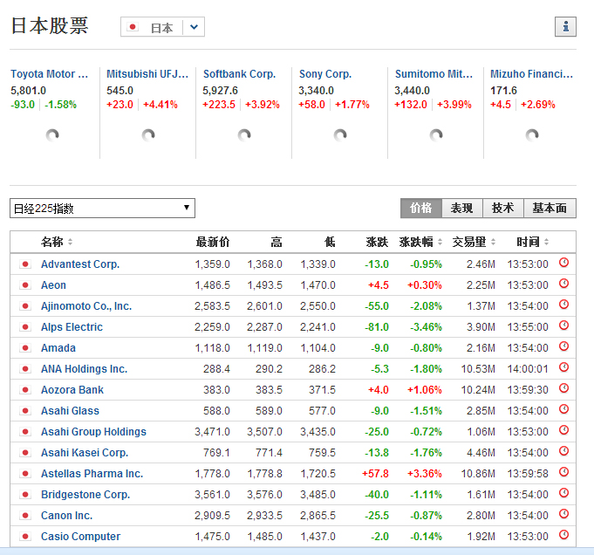The height and width of the screenshot is (555, 594).
Task: Open Toyota Motor stock link
Action: click(49, 74)
